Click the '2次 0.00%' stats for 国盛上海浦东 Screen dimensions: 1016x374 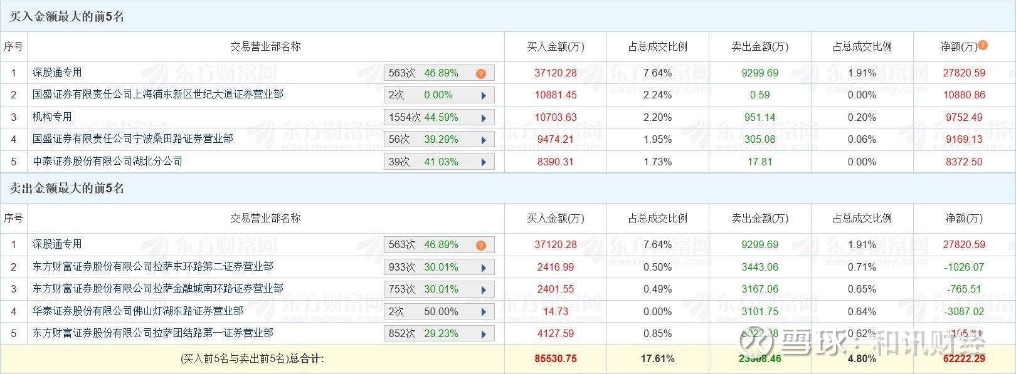[420, 95]
